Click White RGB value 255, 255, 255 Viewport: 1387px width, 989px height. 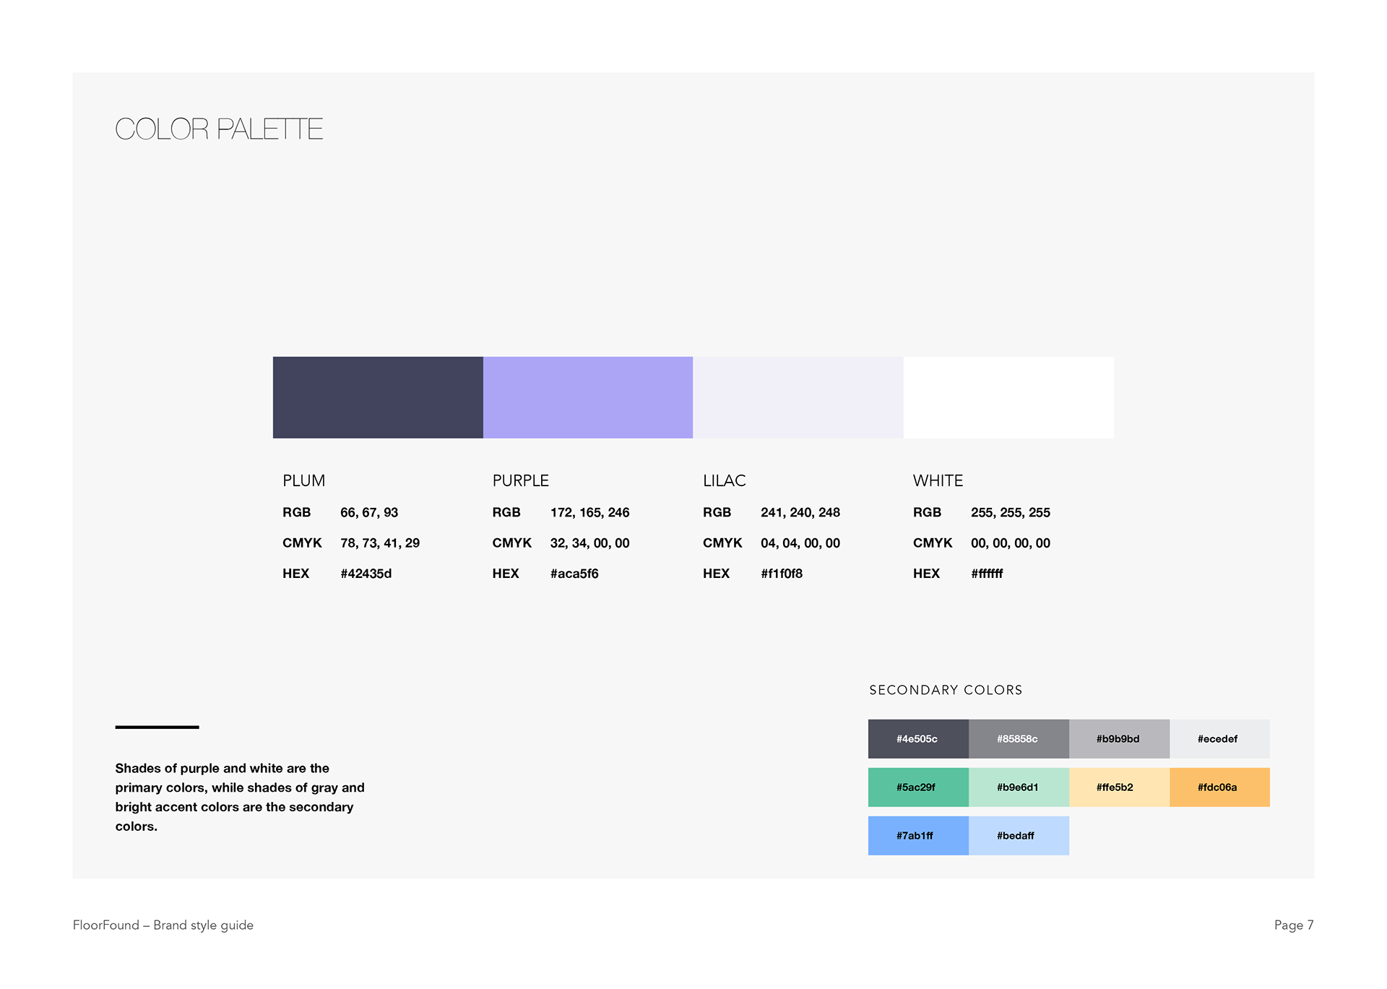tap(1010, 512)
